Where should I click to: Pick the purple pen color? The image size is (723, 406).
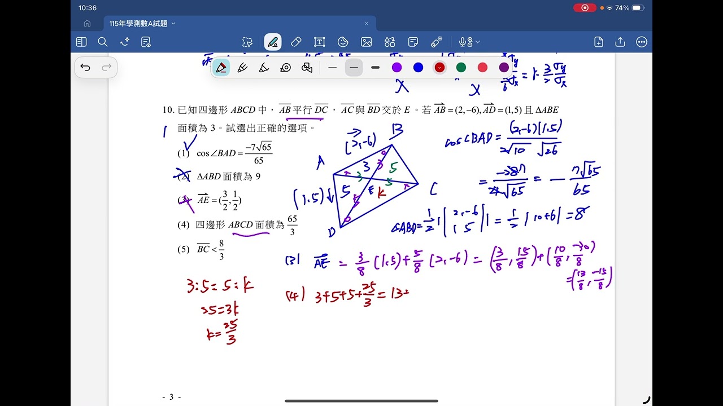coord(397,68)
